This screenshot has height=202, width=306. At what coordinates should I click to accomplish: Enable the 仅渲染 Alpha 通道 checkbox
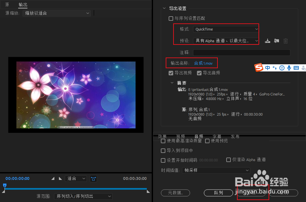coord(229,160)
